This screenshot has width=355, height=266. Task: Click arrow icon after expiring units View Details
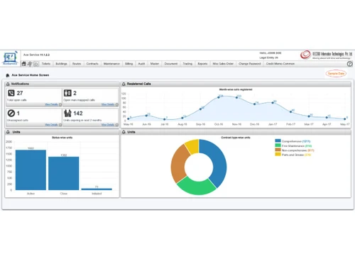116,125
